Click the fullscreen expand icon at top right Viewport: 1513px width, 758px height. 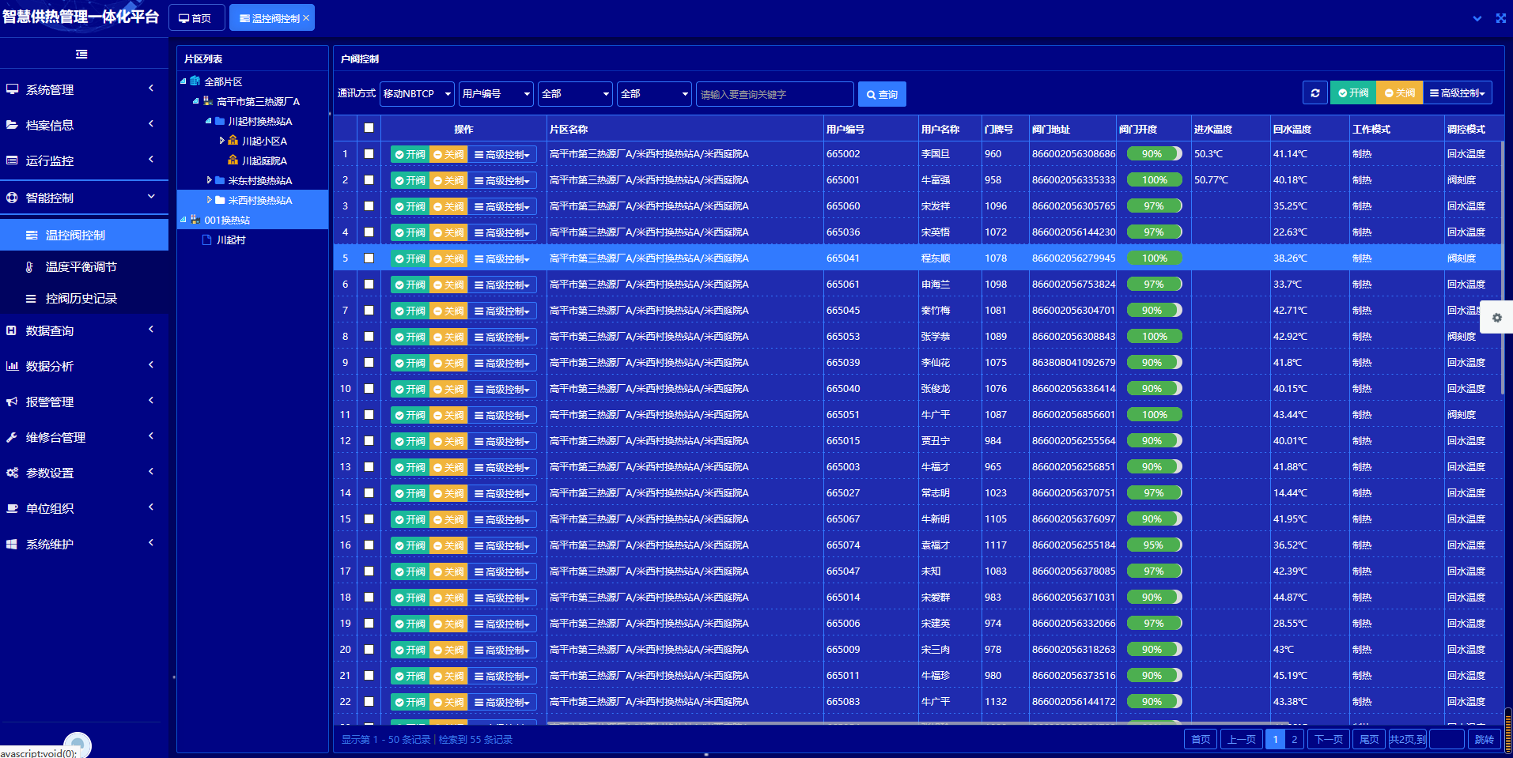[1500, 18]
